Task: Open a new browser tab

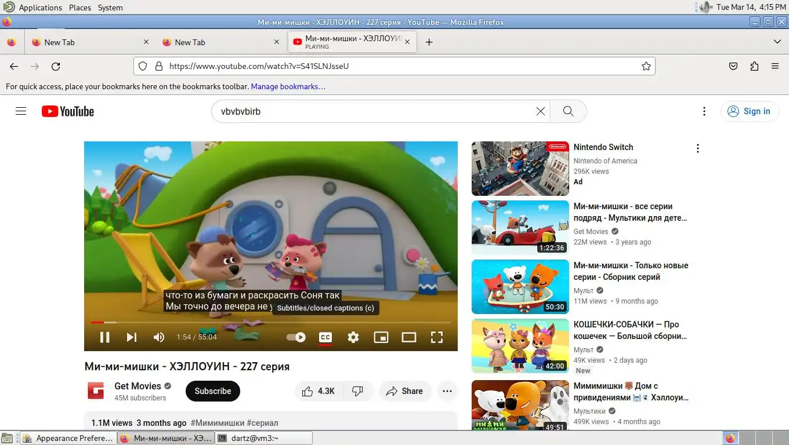Action: tap(429, 42)
